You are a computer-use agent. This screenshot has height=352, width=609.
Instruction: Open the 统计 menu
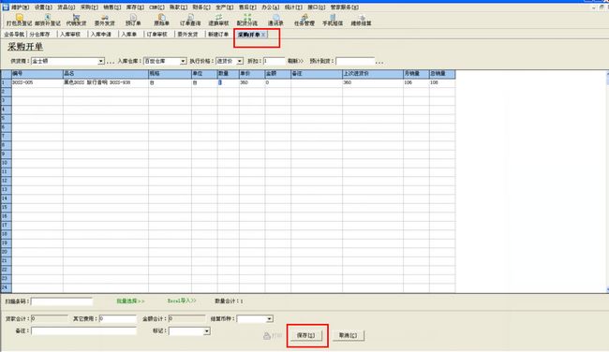point(293,7)
